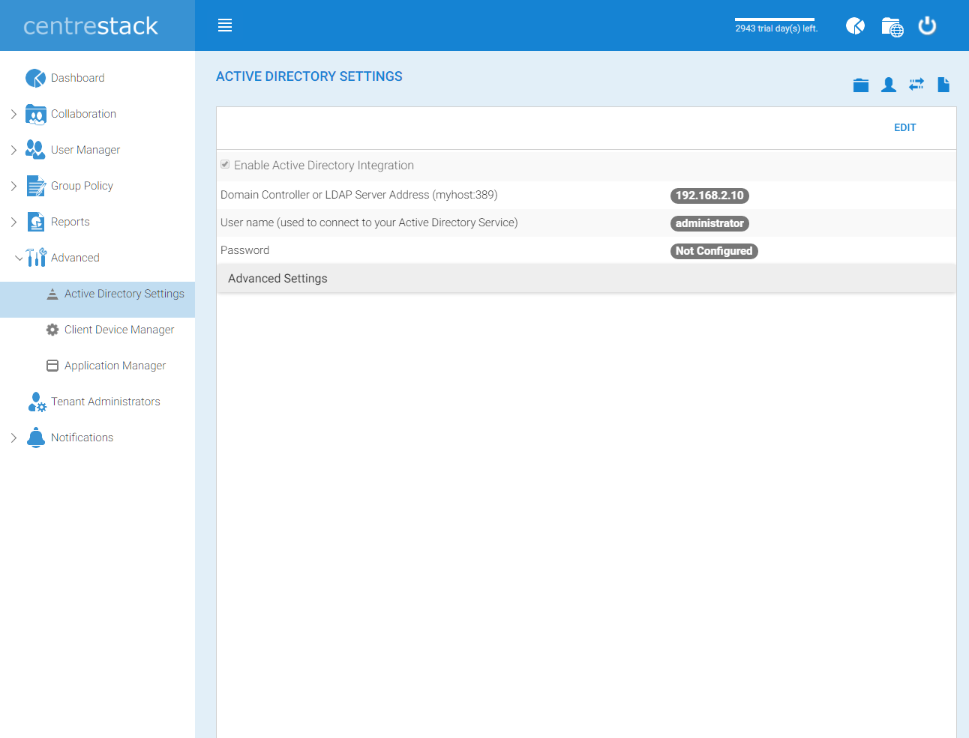
Task: Click the transfer arrows icon under header
Action: click(x=916, y=85)
